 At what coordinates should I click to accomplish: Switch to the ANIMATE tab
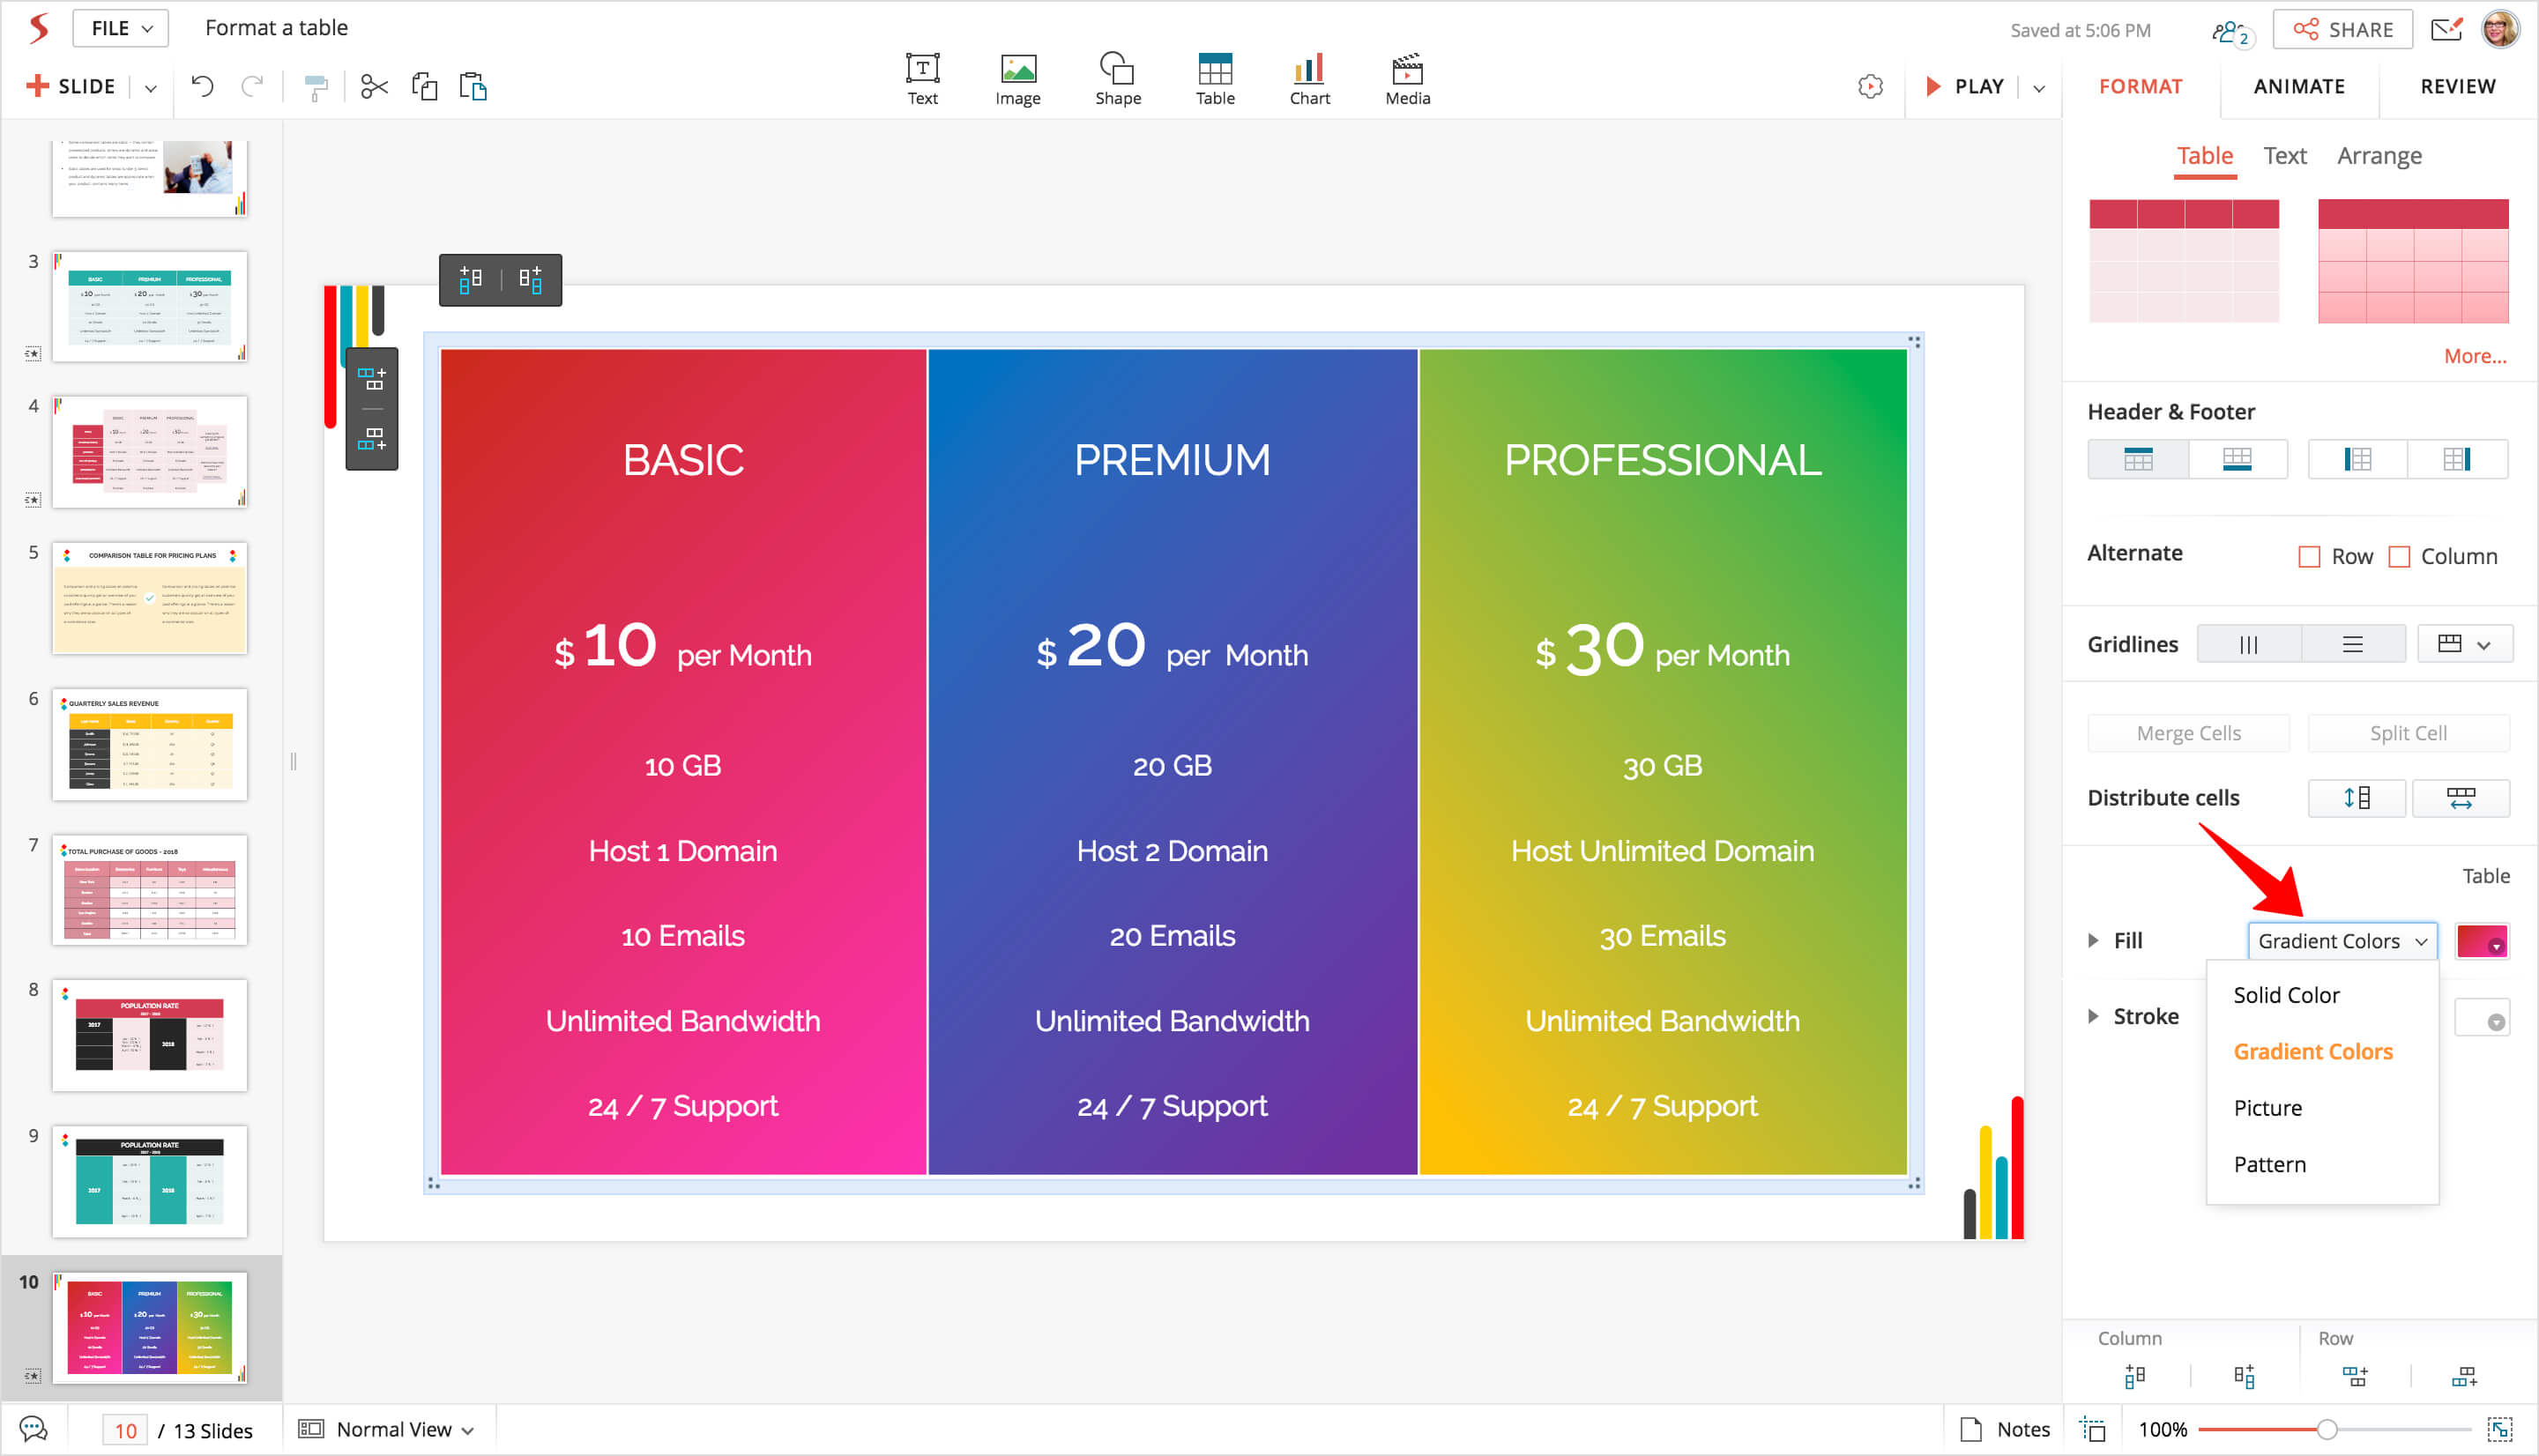[2298, 87]
